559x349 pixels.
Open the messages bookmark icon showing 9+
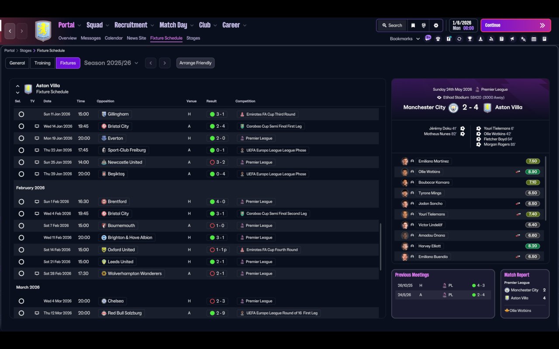click(x=428, y=38)
